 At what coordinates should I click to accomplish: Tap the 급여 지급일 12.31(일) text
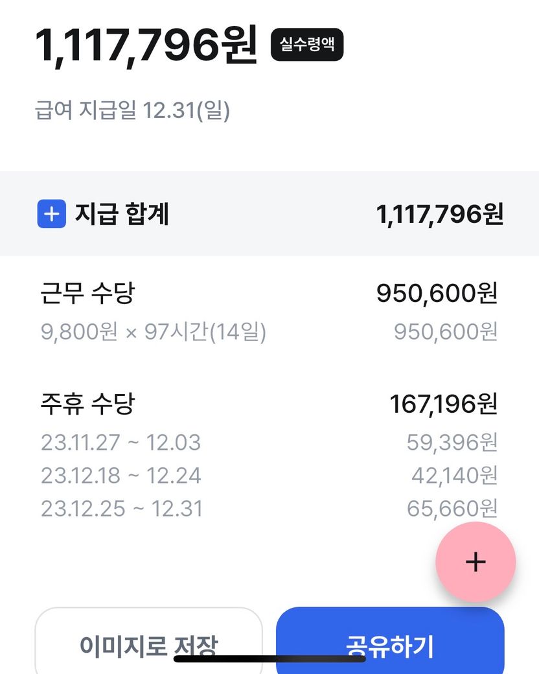[x=132, y=111]
